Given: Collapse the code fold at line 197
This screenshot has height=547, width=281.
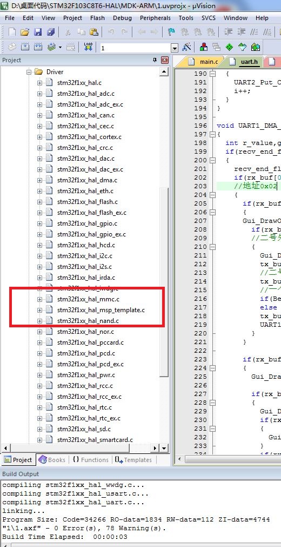Looking at the screenshot, I should point(213,134).
